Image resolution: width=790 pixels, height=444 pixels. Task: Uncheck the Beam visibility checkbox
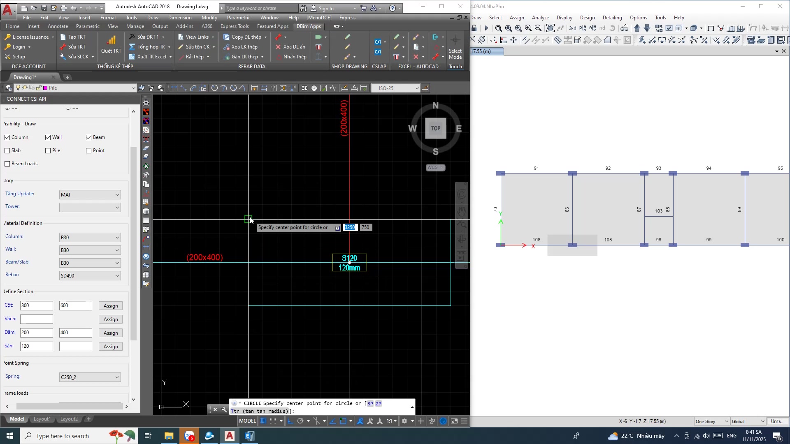89,137
